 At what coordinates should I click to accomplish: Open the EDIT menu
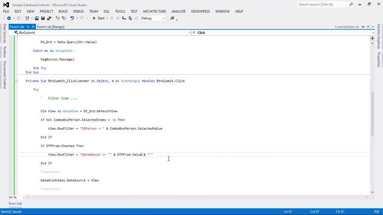pyautogui.click(x=18, y=11)
